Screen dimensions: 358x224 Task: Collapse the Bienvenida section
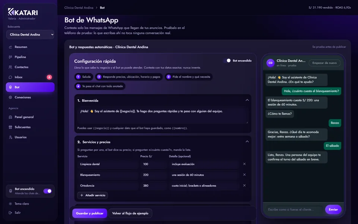click(247, 100)
